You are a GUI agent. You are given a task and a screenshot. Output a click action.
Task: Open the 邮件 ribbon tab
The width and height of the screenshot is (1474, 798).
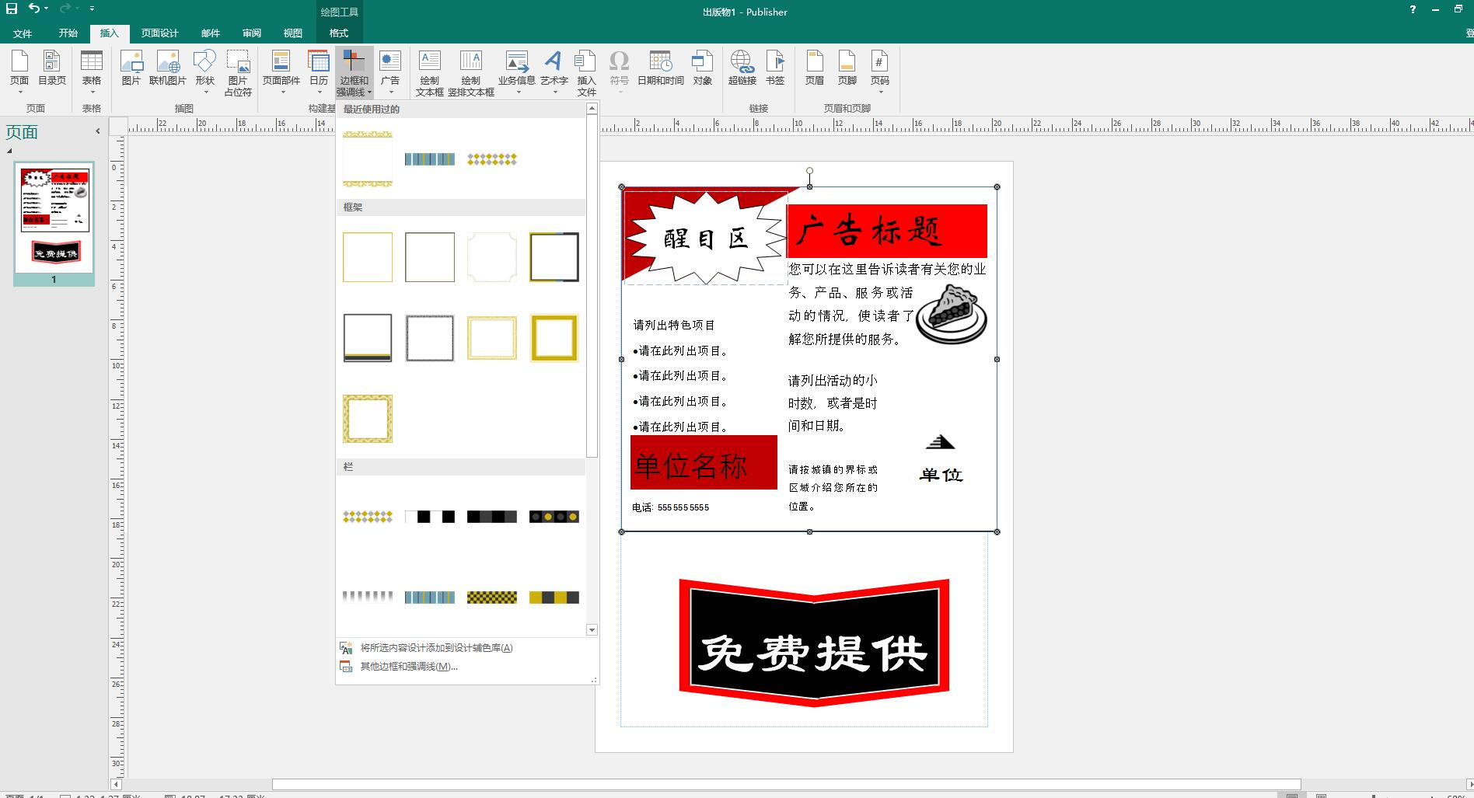(x=209, y=33)
